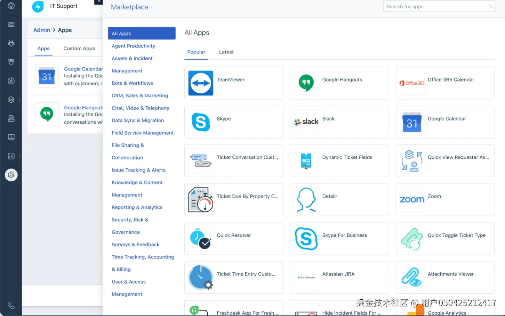This screenshot has width=505, height=316.
Task: Open the kebab menu beside the layers icon
Action: point(19,99)
